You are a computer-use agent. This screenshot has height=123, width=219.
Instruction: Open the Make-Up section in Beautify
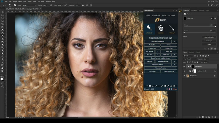tap(172, 29)
